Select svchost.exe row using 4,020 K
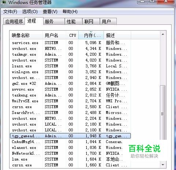176x170 pixels. 70,60
